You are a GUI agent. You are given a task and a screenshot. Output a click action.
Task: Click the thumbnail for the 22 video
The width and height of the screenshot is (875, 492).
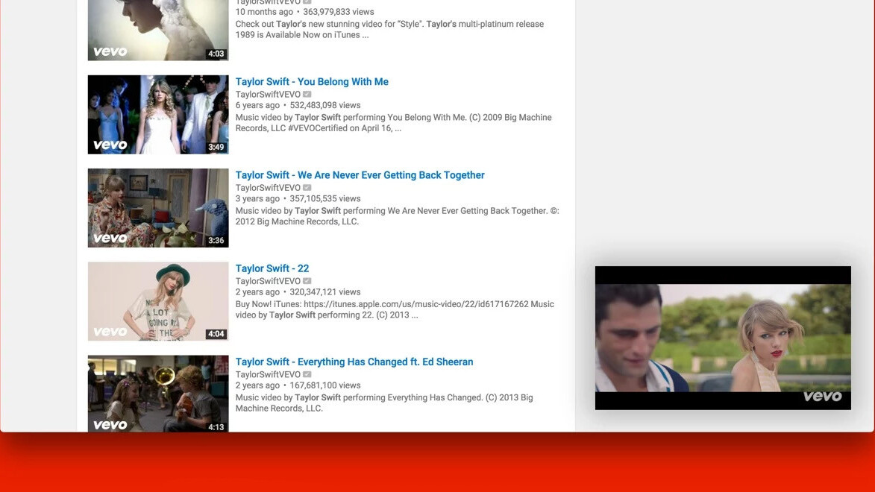click(x=158, y=300)
